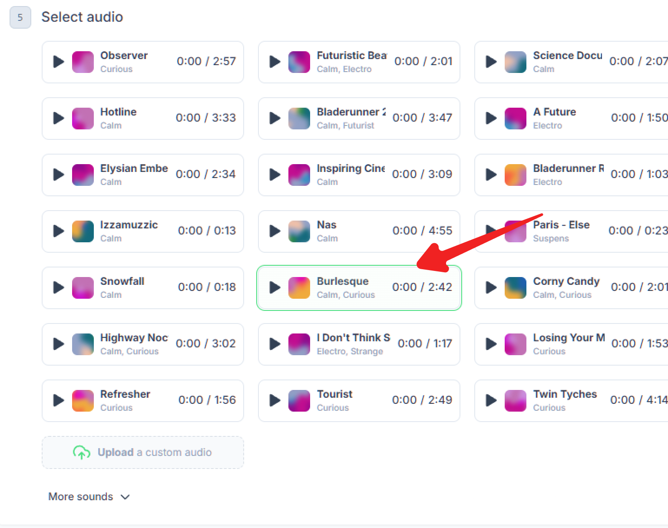Click the Inspiring Cine track title
The height and width of the screenshot is (528, 668).
[x=351, y=168]
